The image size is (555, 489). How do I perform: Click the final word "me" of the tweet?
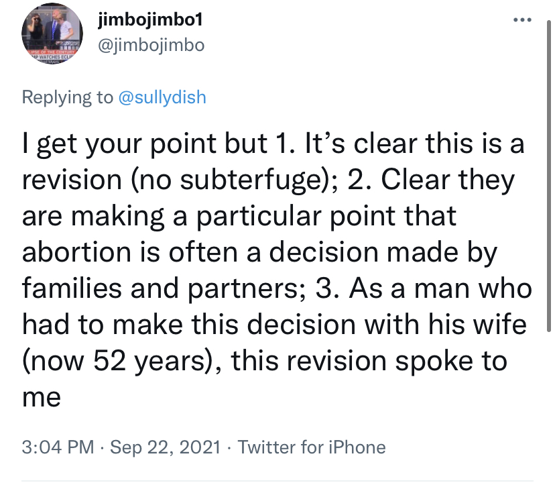[x=42, y=398]
